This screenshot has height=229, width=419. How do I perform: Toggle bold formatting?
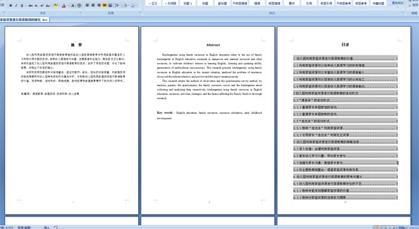pos(11,6)
